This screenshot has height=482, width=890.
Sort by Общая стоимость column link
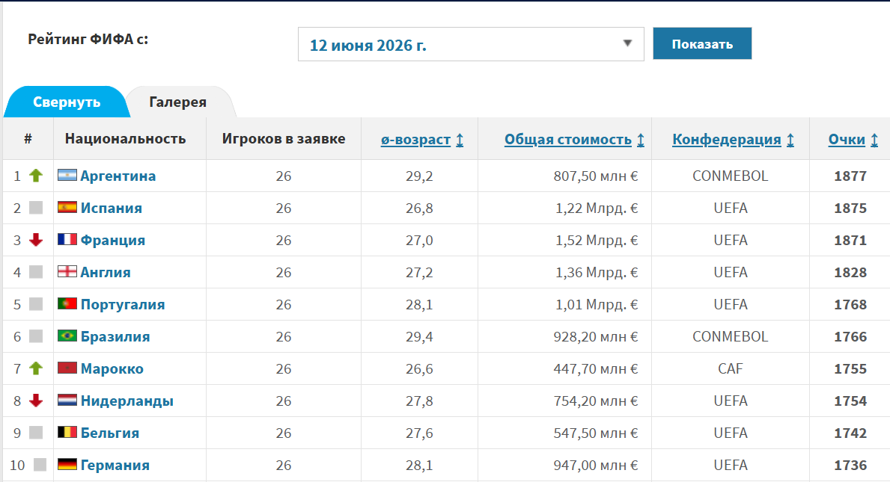click(x=567, y=139)
